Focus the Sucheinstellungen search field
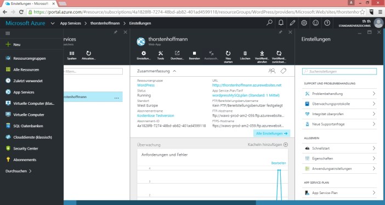This screenshot has height=205, width=385. [x=339, y=71]
